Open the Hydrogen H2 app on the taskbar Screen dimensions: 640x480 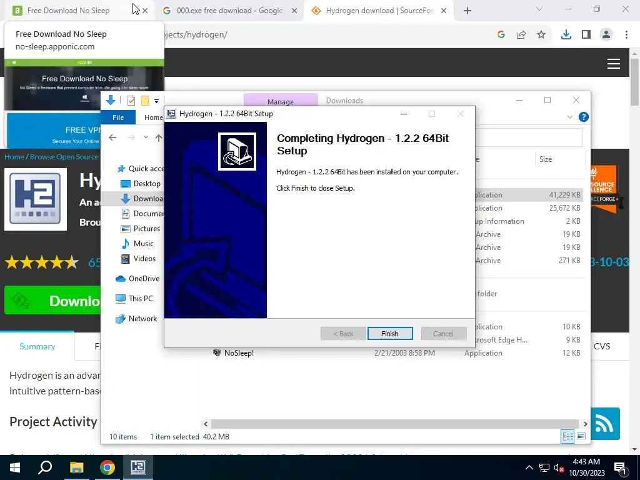pos(137,467)
